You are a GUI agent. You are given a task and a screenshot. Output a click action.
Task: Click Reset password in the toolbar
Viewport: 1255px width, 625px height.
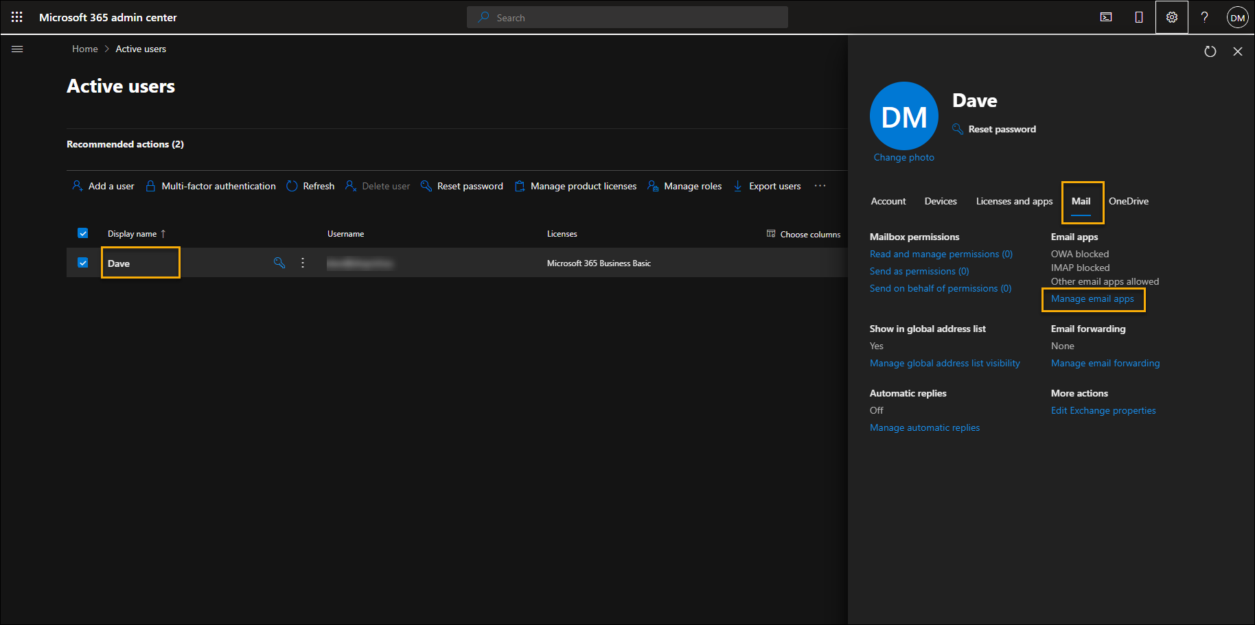(x=462, y=186)
